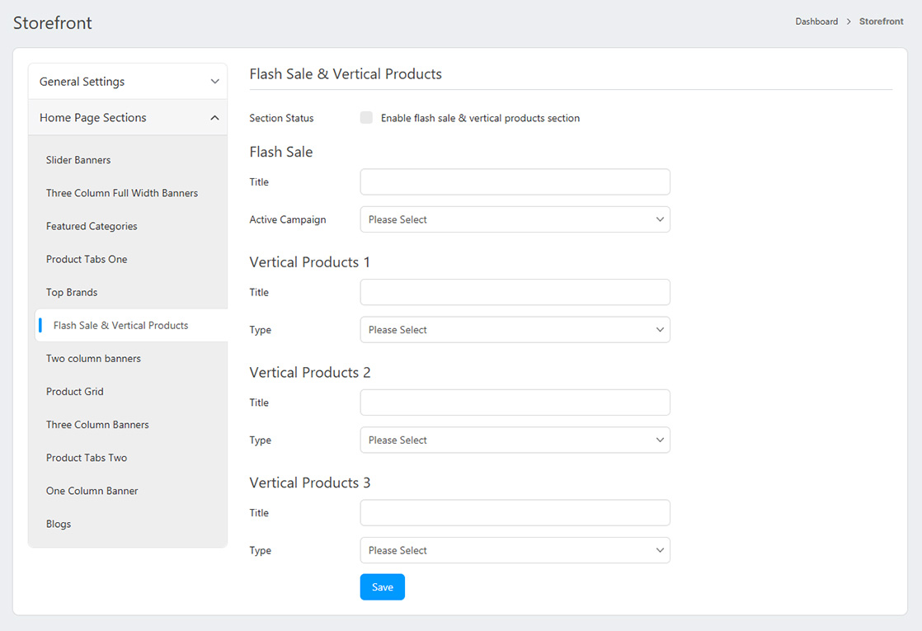Open Vertical Products 3 Type dropdown
This screenshot has height=631, width=922.
tap(515, 550)
